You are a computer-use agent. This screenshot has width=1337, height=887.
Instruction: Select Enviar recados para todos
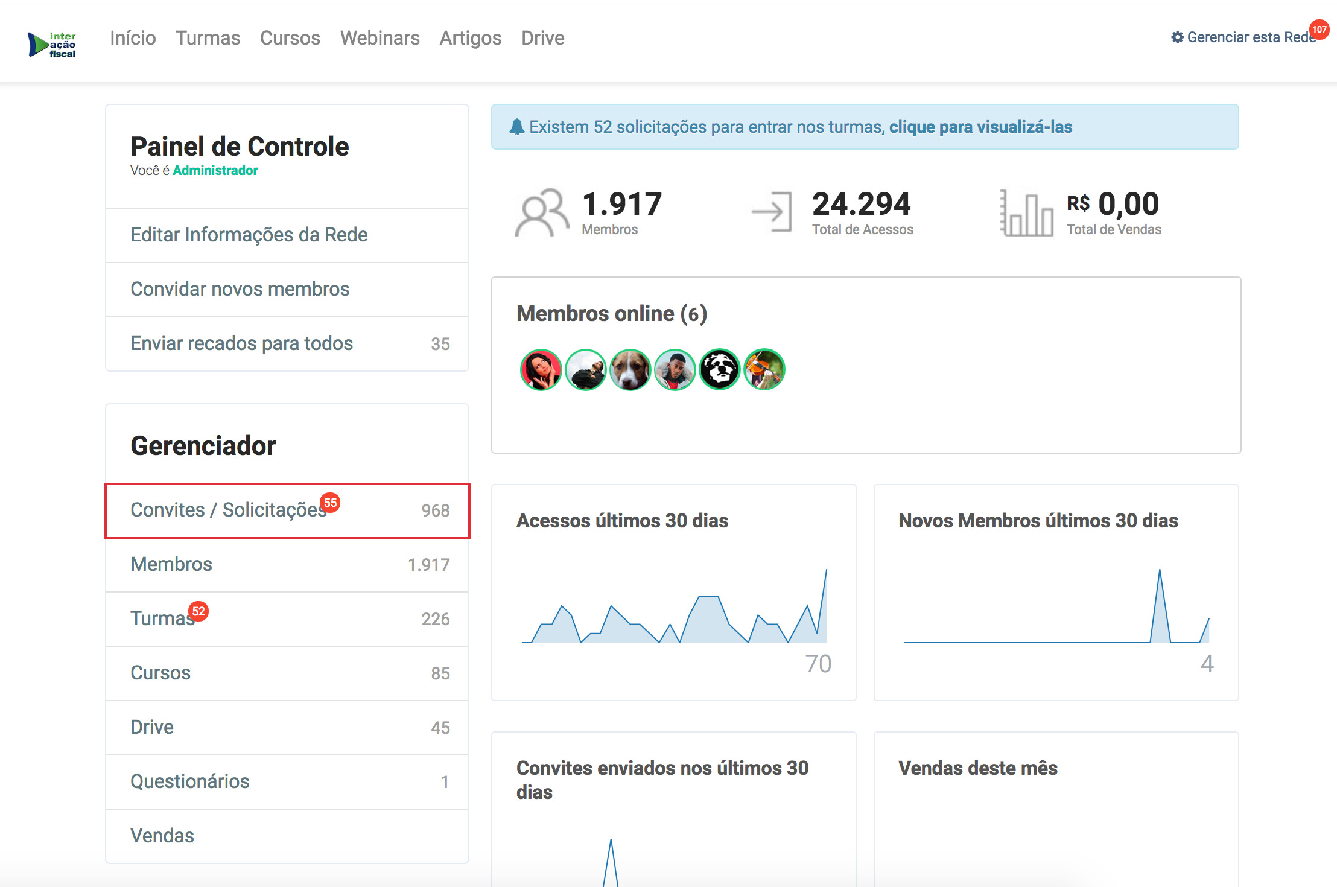click(242, 343)
